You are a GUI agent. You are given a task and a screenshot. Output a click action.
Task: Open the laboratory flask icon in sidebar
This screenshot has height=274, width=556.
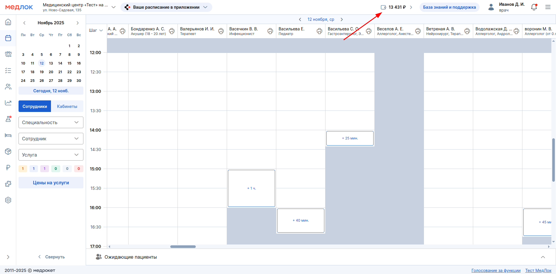coord(8,119)
